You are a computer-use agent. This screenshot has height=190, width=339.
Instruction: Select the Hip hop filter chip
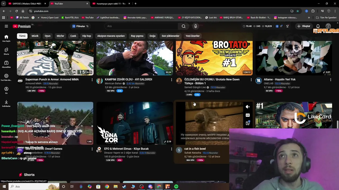point(87,36)
